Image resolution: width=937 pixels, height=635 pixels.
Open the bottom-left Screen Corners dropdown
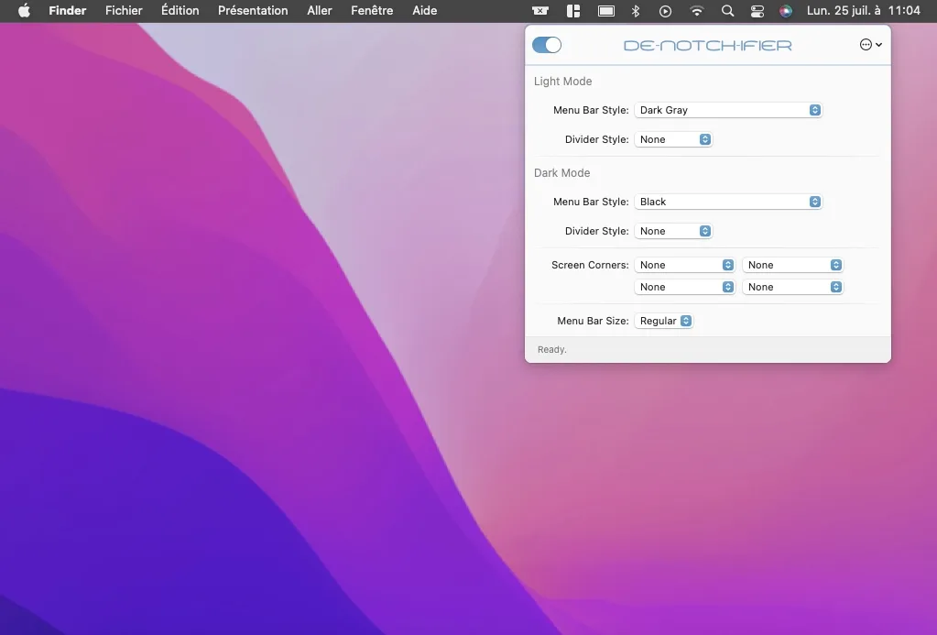tap(684, 287)
